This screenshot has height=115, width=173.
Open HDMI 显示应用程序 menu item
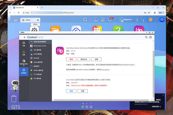click(x=40, y=42)
